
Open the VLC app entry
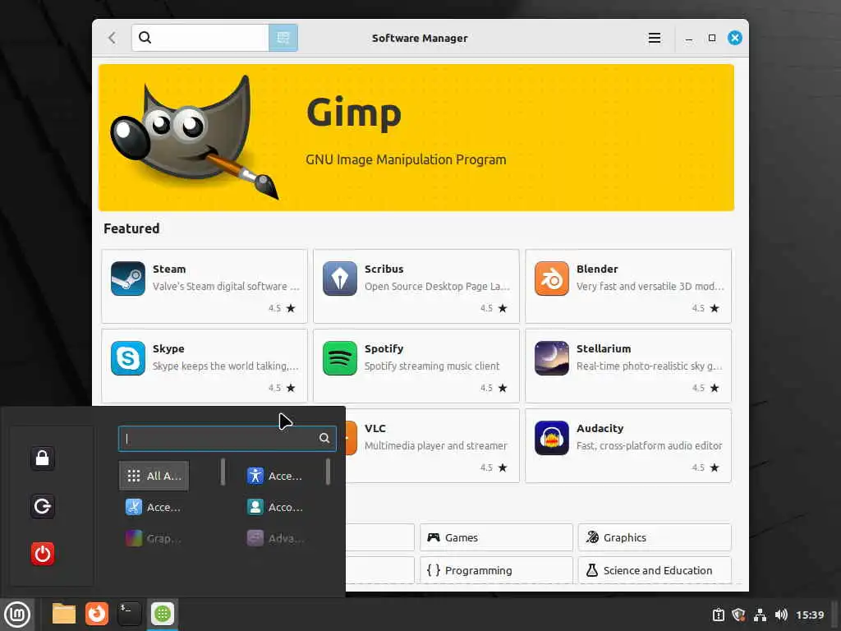click(432, 445)
